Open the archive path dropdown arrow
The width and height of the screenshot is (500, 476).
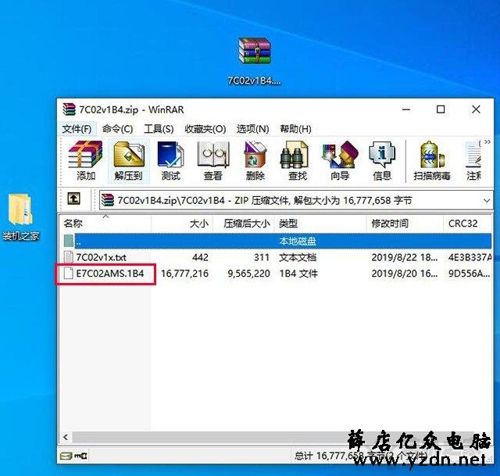[486, 201]
